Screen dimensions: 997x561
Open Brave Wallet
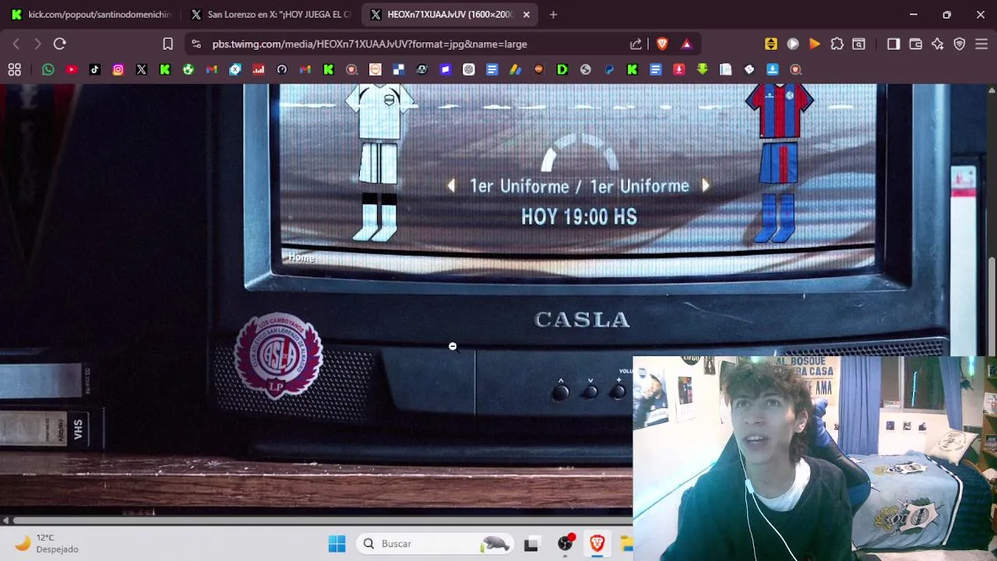point(916,44)
